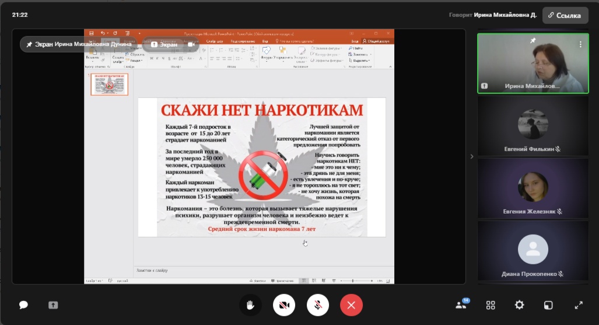Click muted mic icon next to Евгения Железняк
The width and height of the screenshot is (599, 325).
(x=560, y=211)
